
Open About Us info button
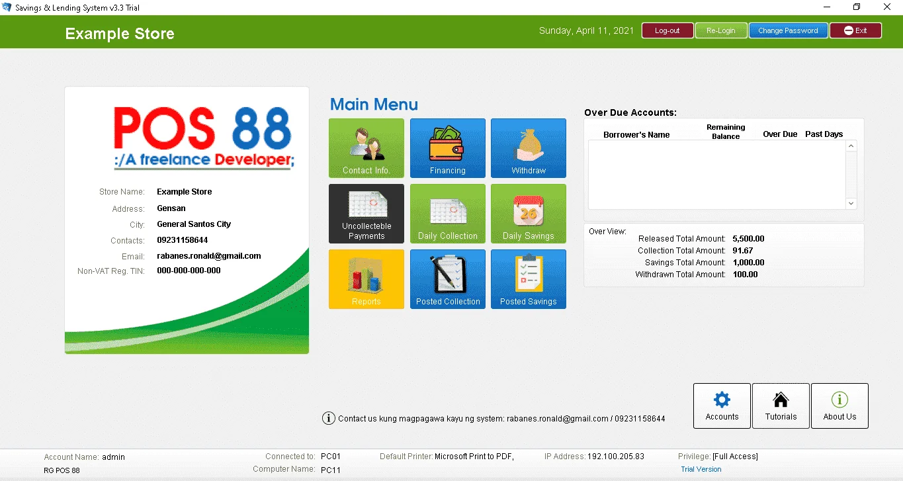[x=839, y=406]
